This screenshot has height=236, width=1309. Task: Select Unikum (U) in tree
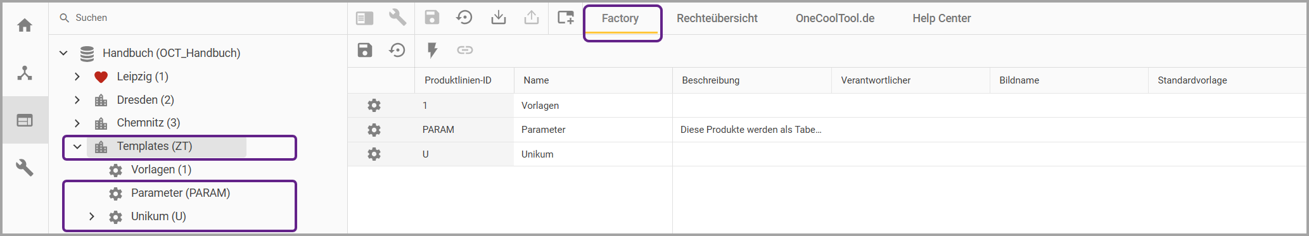pyautogui.click(x=158, y=216)
